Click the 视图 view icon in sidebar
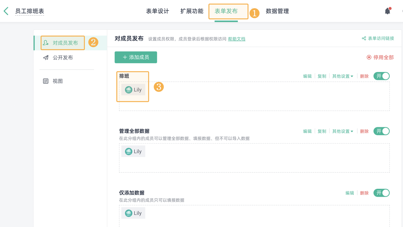Viewport: 403px width, 227px height. pyautogui.click(x=45, y=81)
